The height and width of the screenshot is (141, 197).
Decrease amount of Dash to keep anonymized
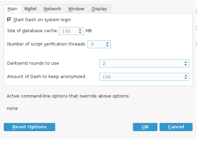186,78
